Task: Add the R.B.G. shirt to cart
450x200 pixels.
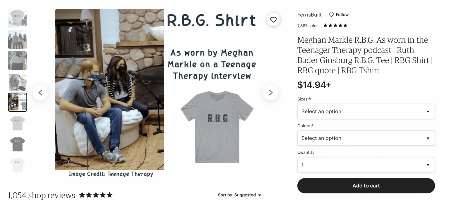Action: coord(366,185)
